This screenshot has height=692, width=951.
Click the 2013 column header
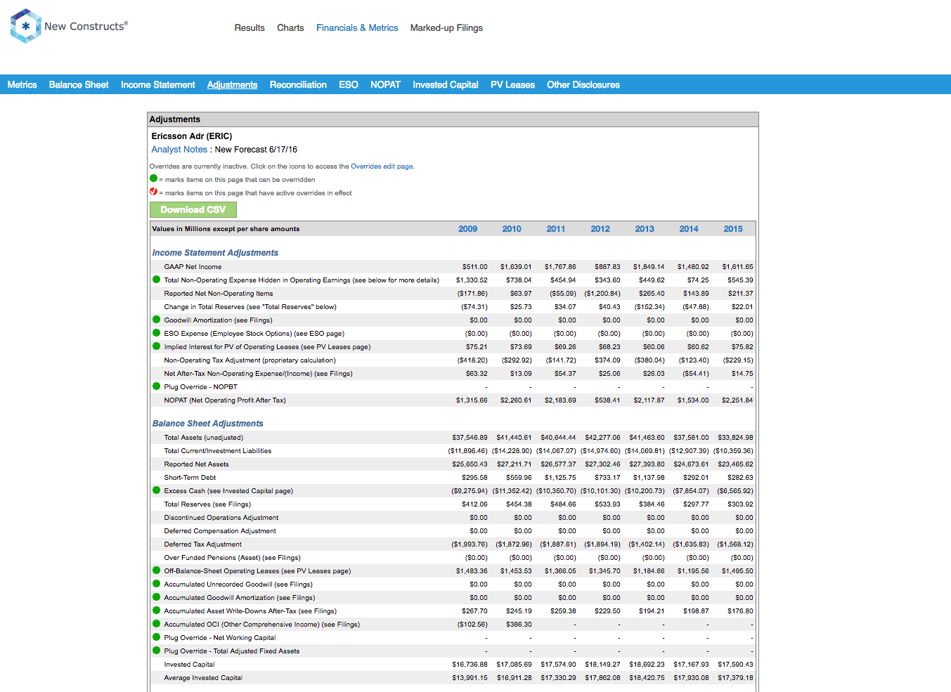[645, 229]
